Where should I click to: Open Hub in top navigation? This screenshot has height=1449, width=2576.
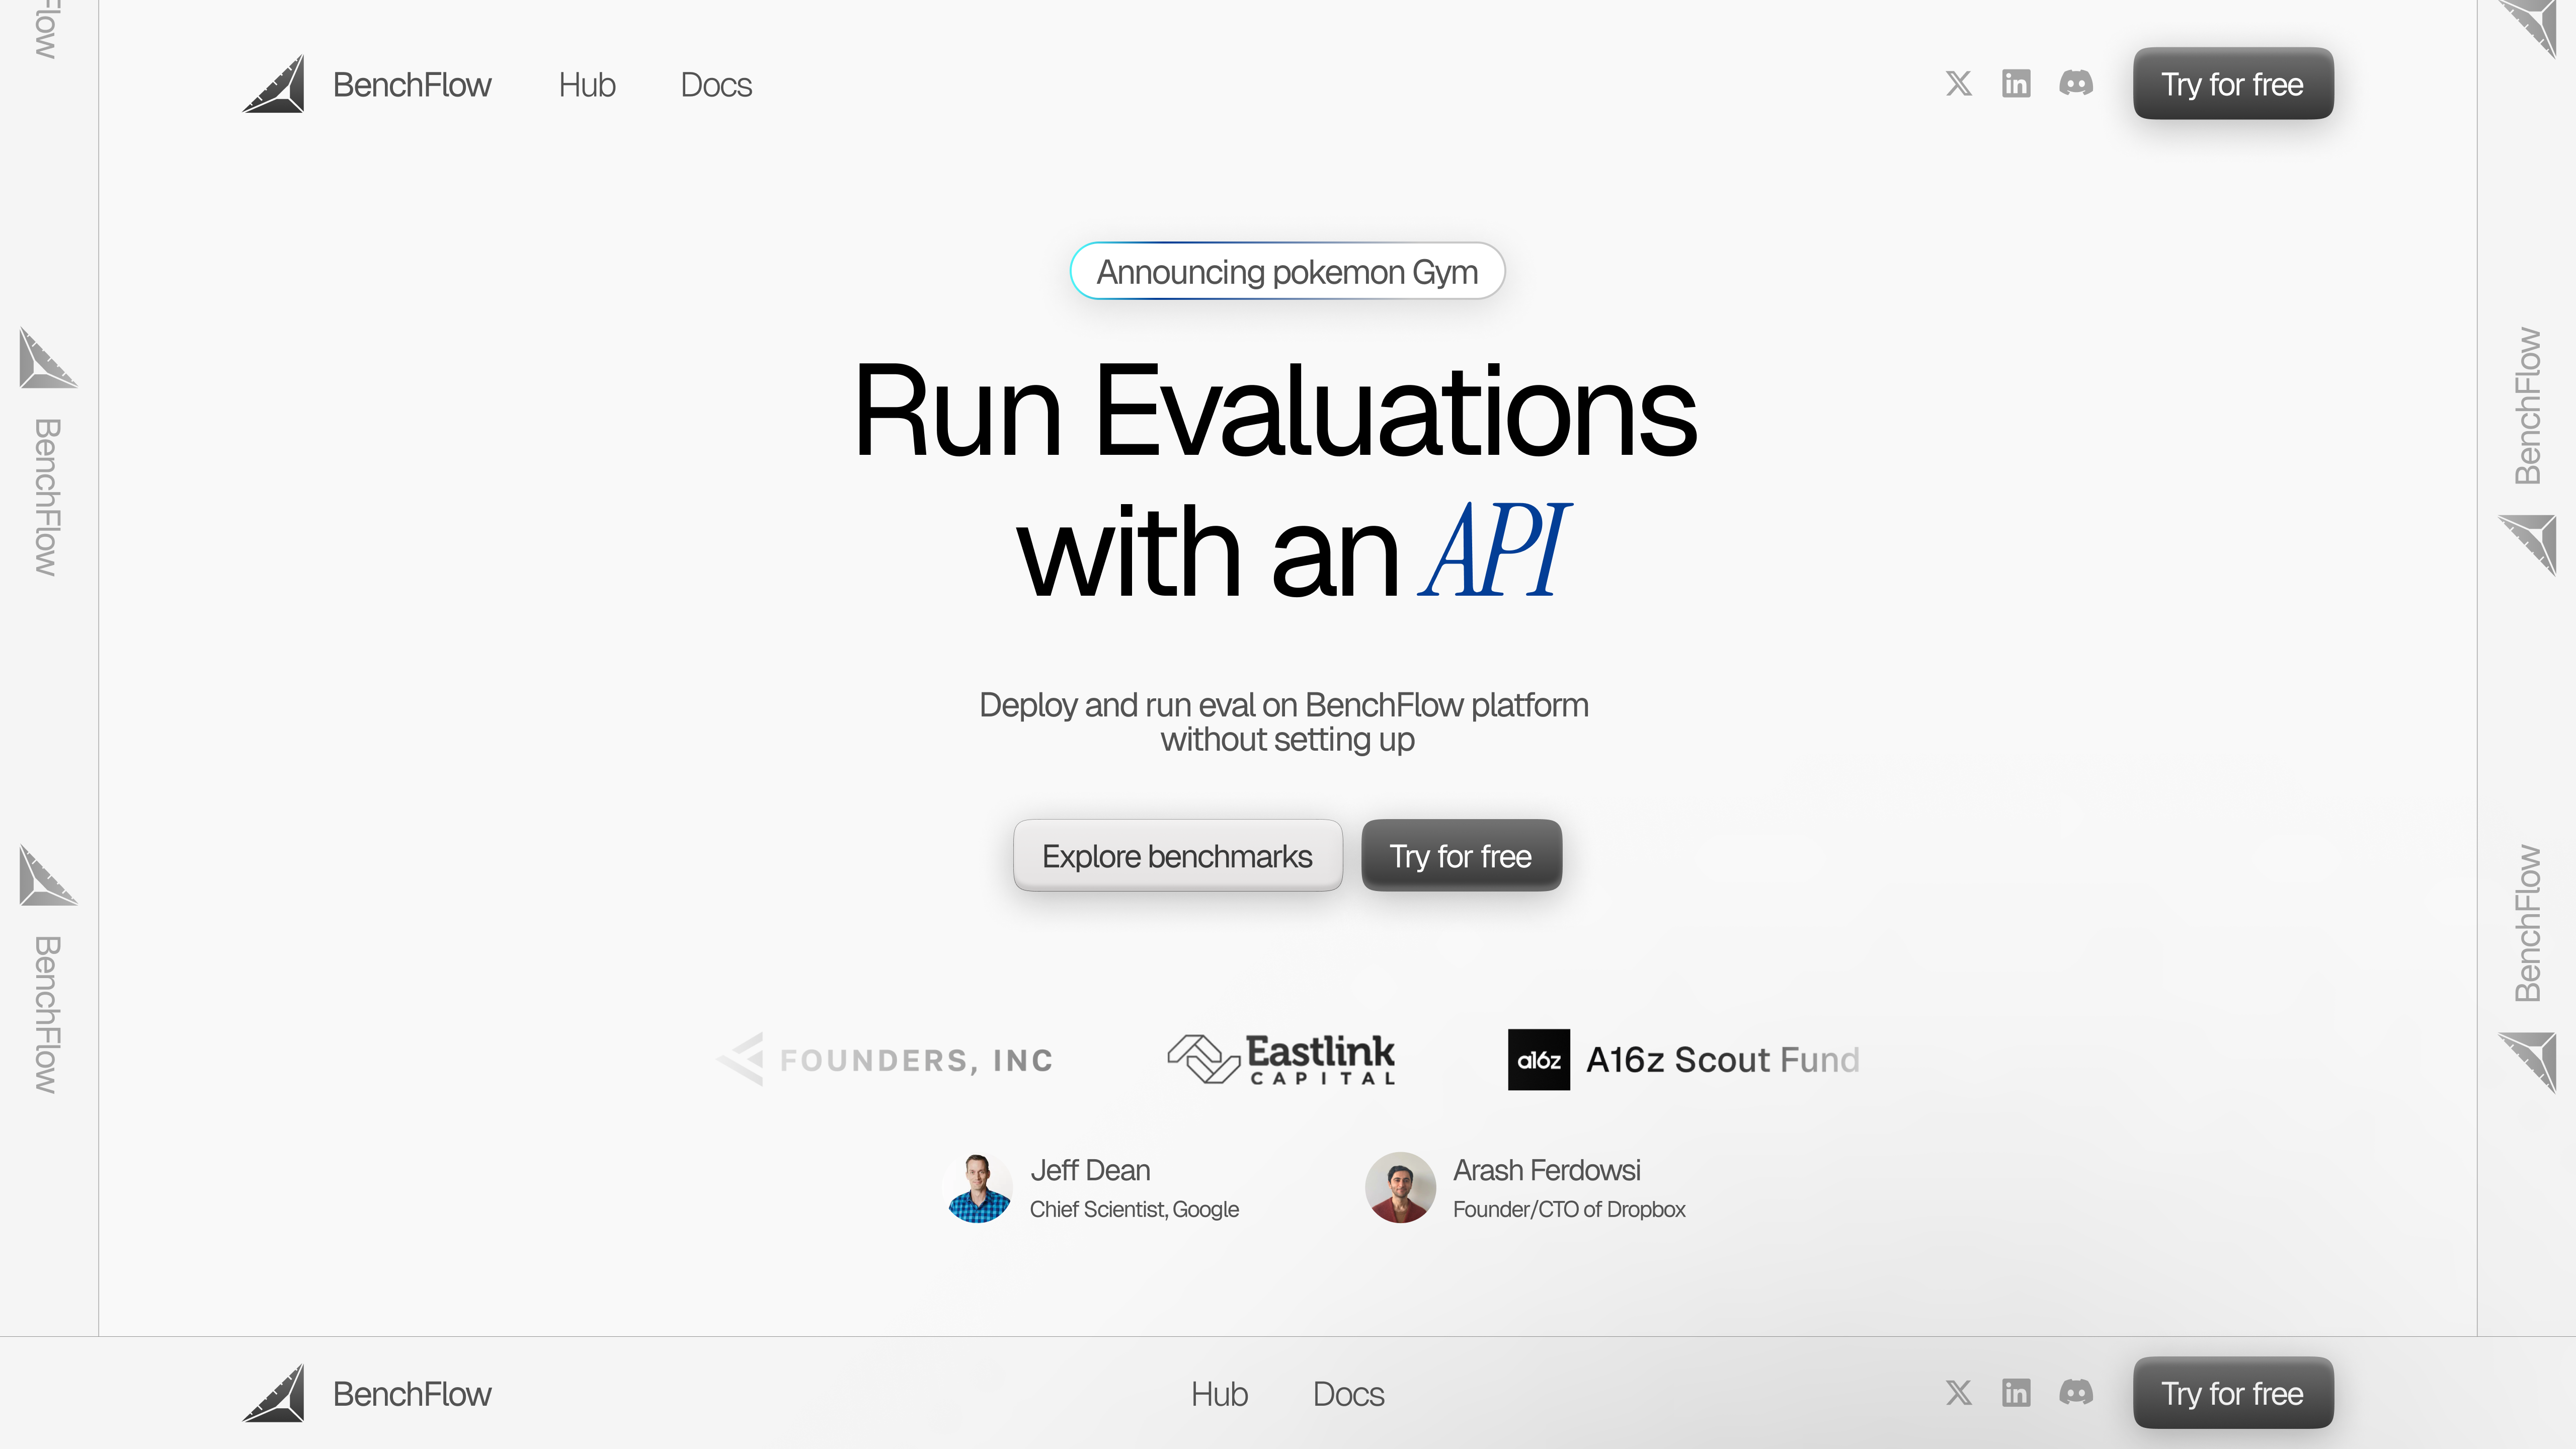(587, 85)
